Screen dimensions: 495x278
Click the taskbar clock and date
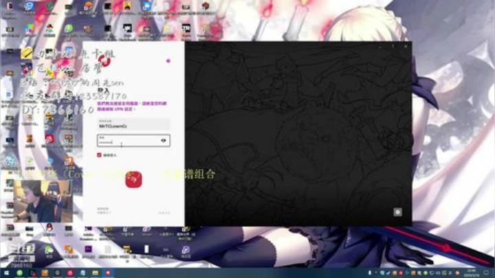[472, 272]
